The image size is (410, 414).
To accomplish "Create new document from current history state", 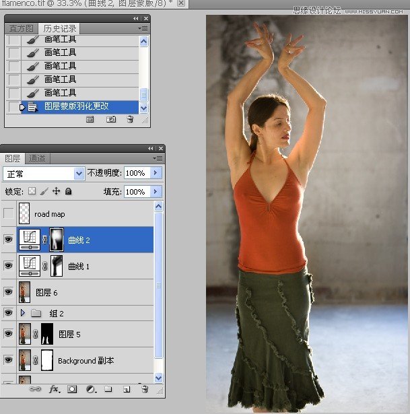I will tap(90, 119).
